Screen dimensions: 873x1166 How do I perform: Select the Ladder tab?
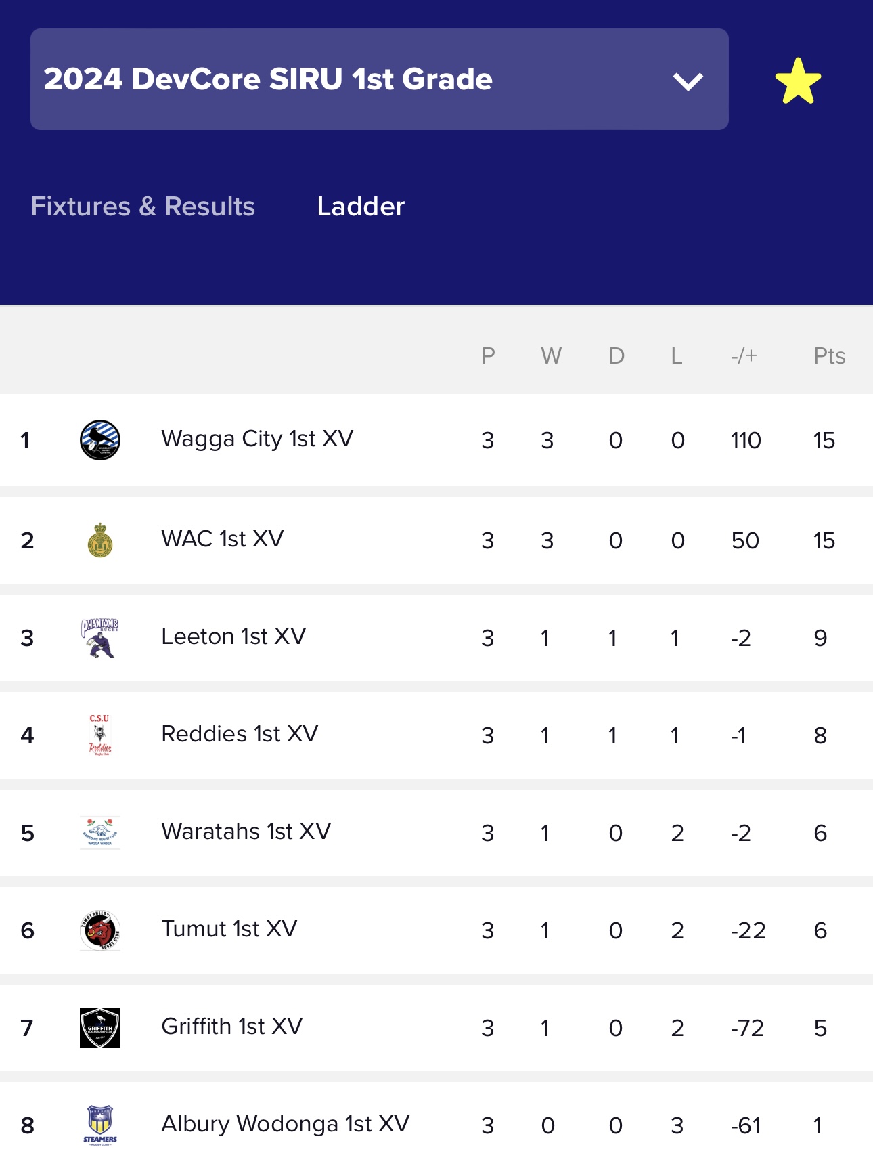(361, 207)
